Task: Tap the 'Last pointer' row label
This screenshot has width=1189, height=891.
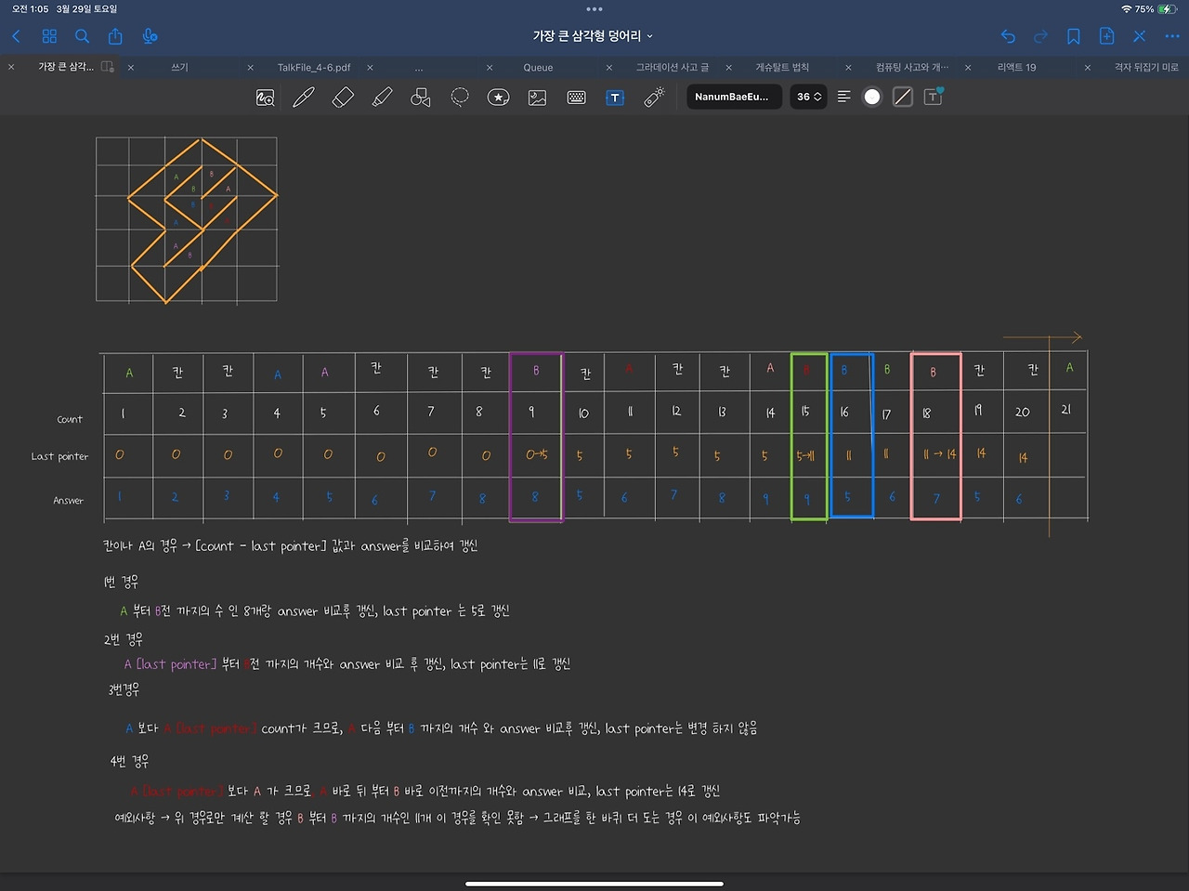Action: [x=59, y=456]
